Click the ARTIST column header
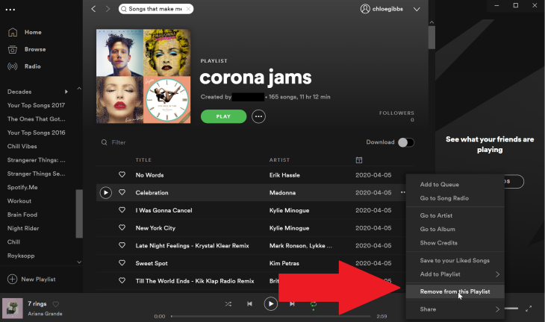Image resolution: width=545 pixels, height=322 pixels. click(279, 160)
